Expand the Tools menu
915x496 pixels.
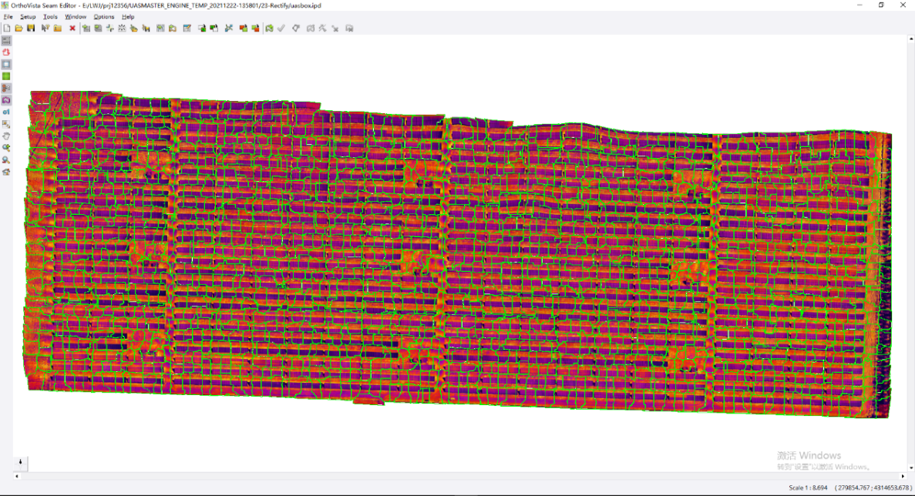click(x=50, y=16)
